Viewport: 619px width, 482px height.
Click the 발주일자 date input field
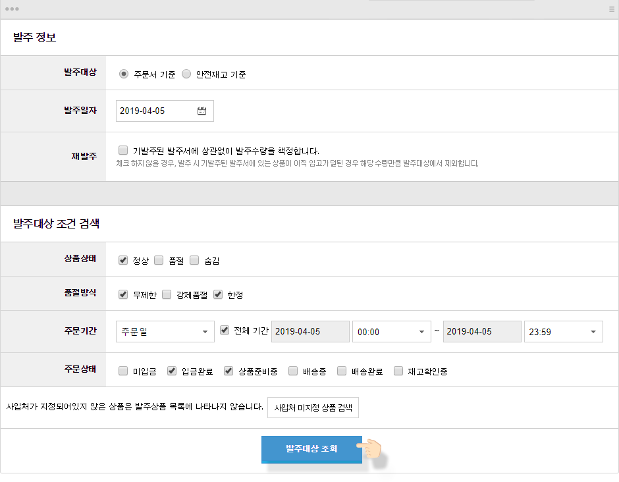165,111
